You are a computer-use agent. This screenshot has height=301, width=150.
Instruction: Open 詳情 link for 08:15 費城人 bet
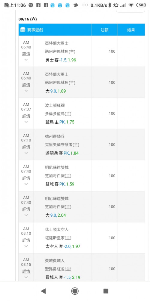coord(26,271)
